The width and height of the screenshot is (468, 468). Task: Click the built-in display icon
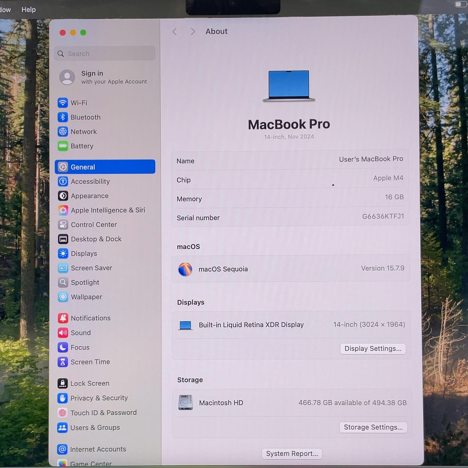click(x=186, y=325)
